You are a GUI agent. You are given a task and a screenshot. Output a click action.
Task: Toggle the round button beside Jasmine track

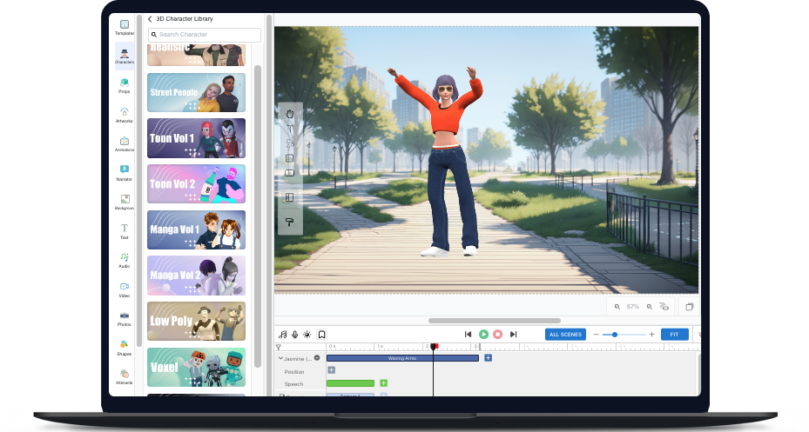pos(317,358)
